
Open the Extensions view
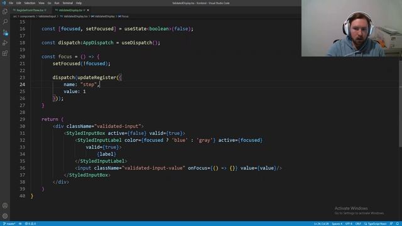(5, 53)
